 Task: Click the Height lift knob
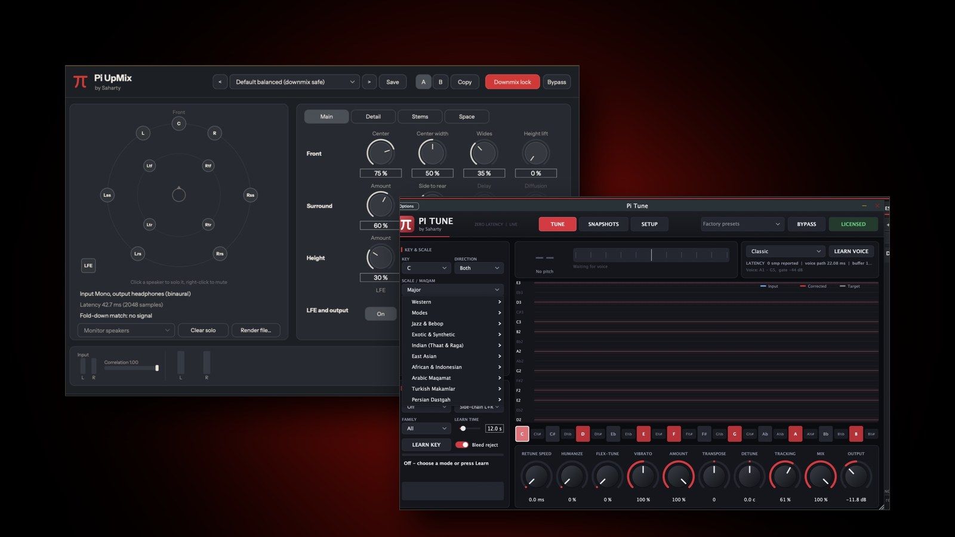[x=535, y=153]
